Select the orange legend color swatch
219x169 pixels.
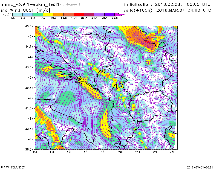coord(58,14)
